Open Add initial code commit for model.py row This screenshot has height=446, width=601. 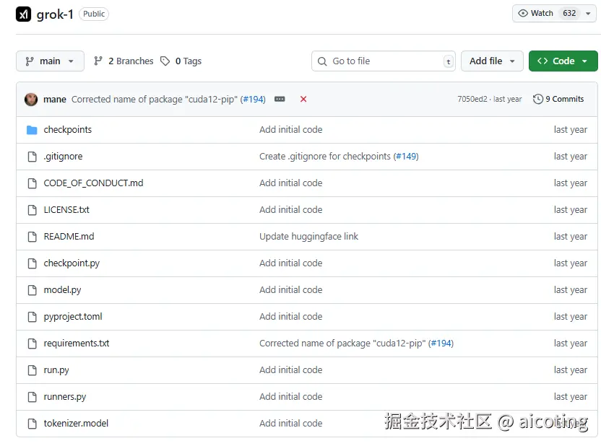pos(291,290)
